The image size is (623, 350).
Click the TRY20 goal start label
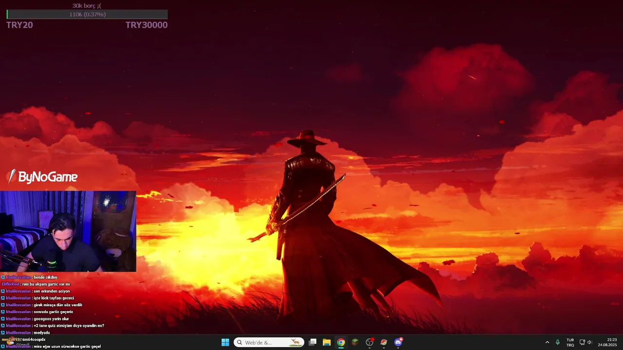pyautogui.click(x=19, y=25)
